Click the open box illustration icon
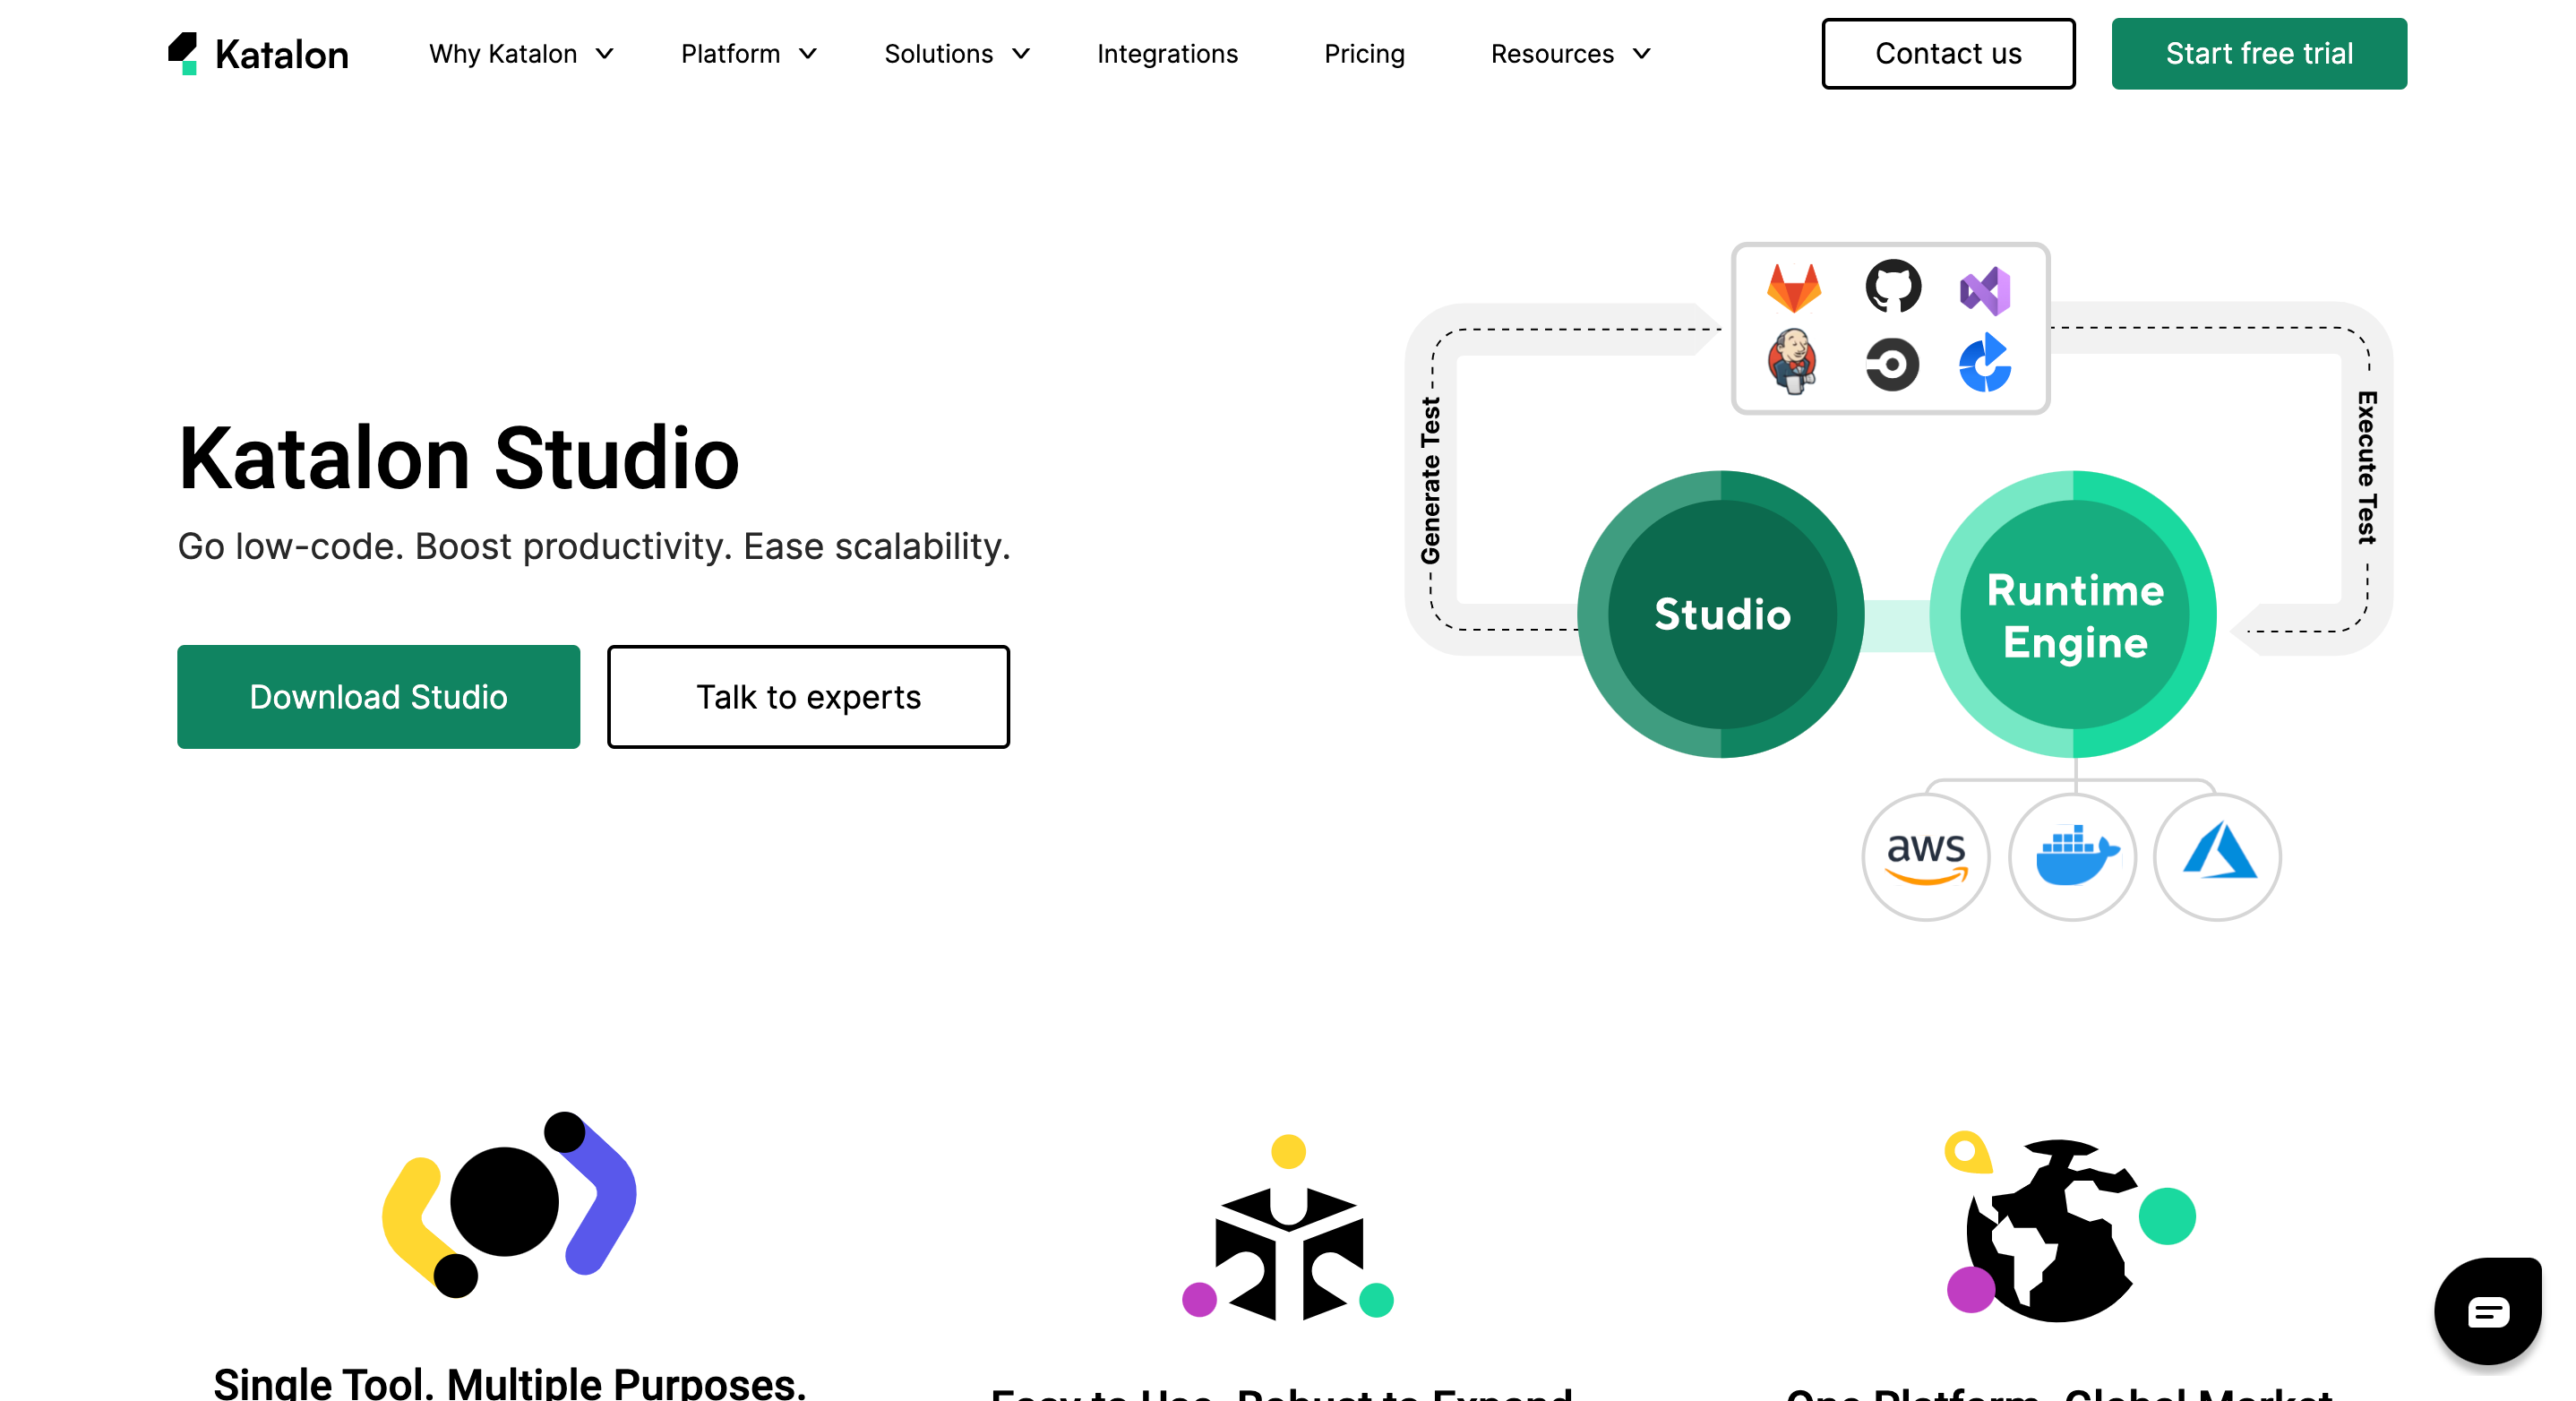This screenshot has width=2576, height=1401. point(1288,1227)
